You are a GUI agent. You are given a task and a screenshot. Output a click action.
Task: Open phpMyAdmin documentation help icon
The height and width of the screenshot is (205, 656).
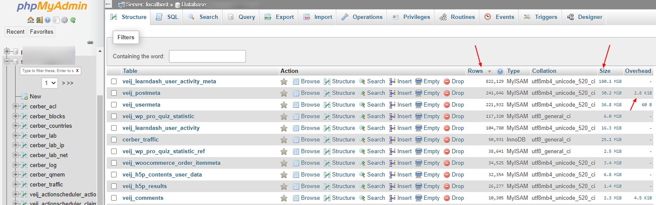coord(48,20)
